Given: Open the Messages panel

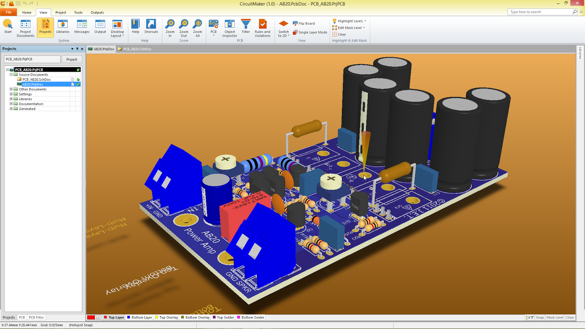Looking at the screenshot, I should click(x=82, y=27).
